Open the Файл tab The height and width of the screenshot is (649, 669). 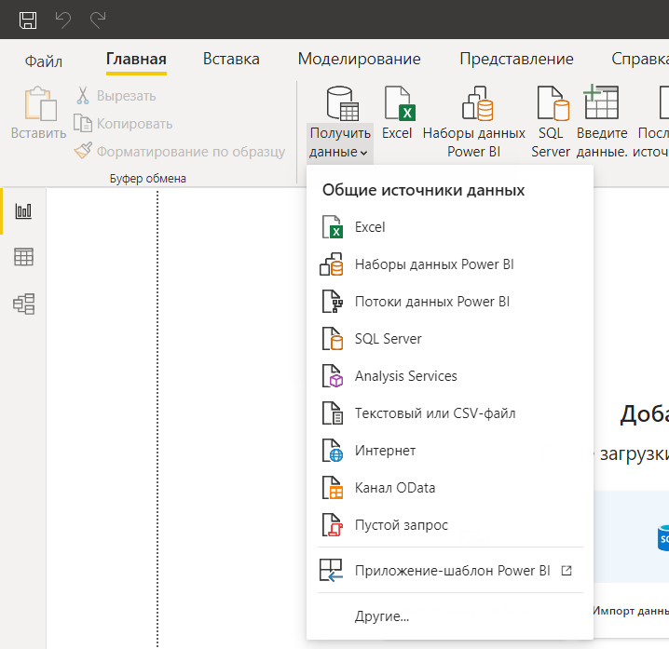coord(44,61)
